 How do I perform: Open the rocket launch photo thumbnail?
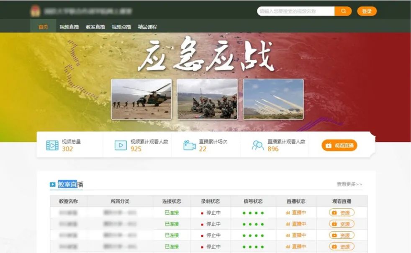pyautogui.click(x=273, y=99)
